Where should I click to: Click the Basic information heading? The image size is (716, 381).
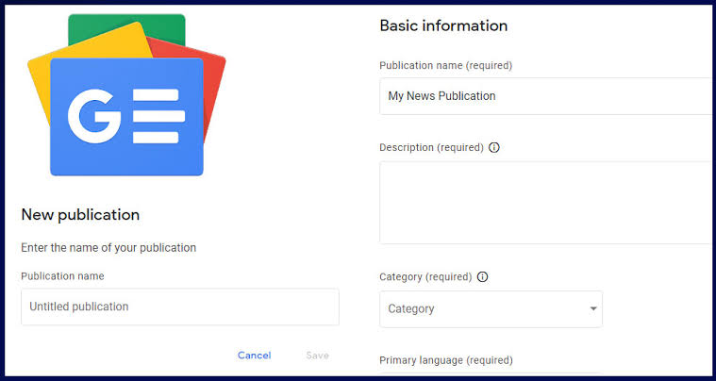point(443,25)
